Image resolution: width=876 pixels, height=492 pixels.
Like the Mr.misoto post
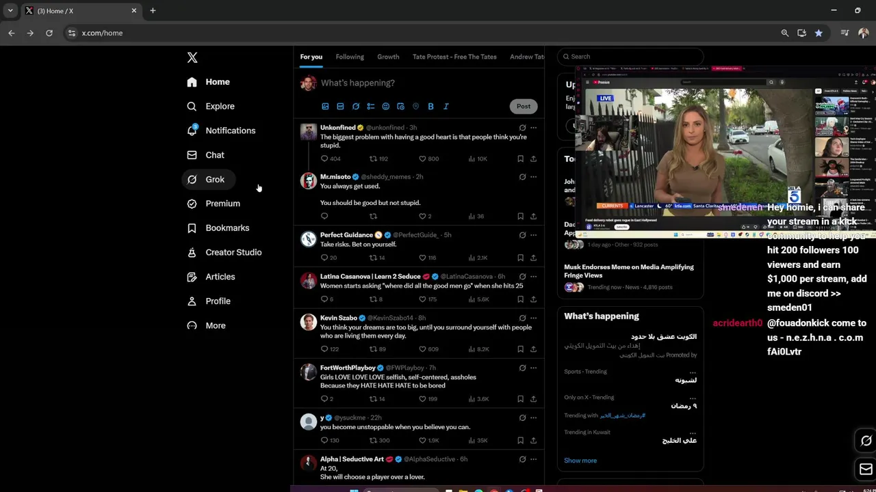pos(422,216)
